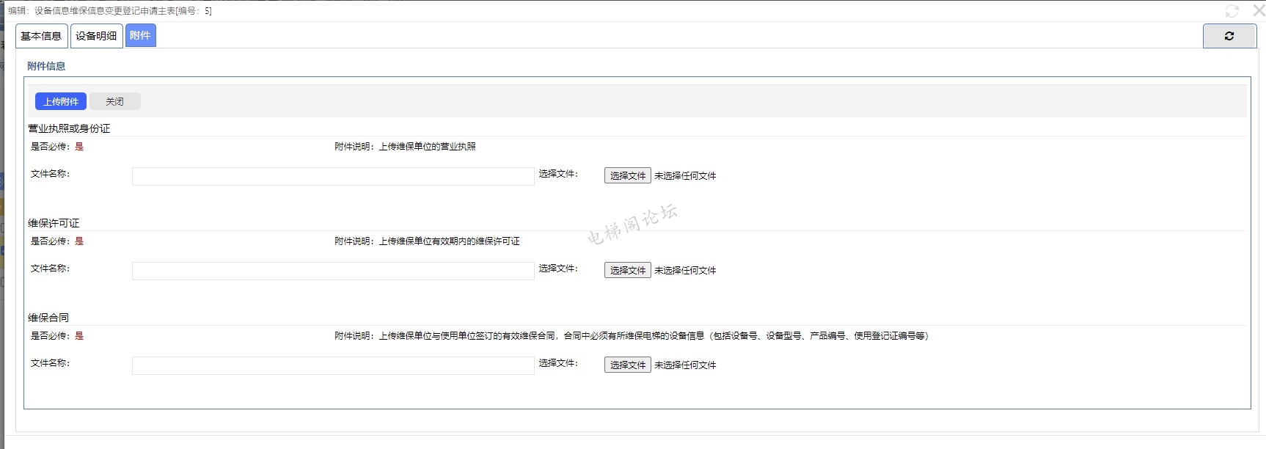Choose file for 维保许可证 attachment
Image resolution: width=1266 pixels, height=449 pixels.
coord(627,271)
